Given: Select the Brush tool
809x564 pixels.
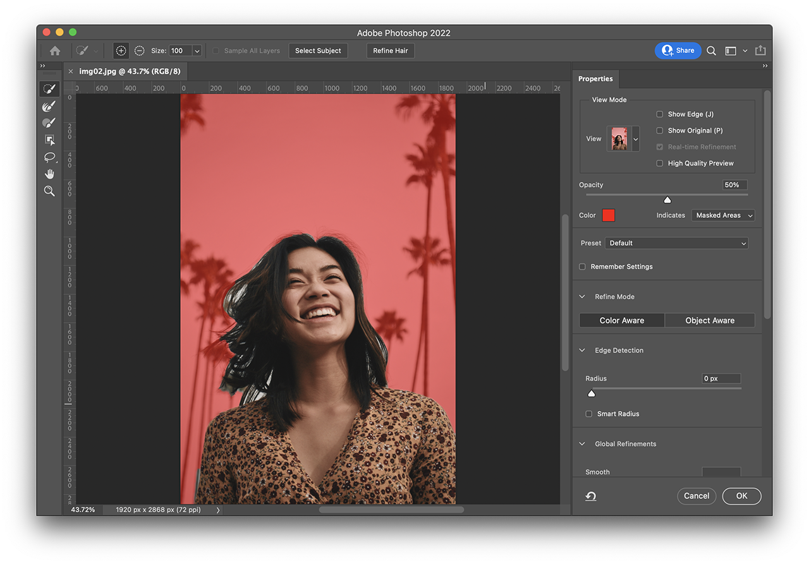Looking at the screenshot, I should [x=49, y=123].
